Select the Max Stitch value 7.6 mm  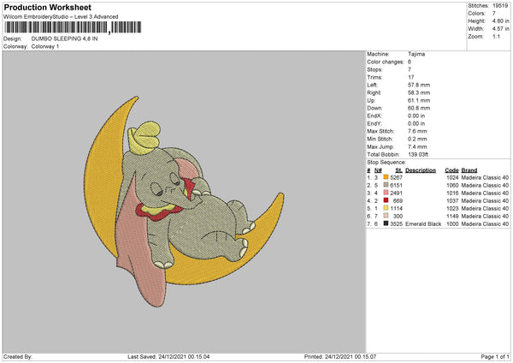(x=417, y=131)
